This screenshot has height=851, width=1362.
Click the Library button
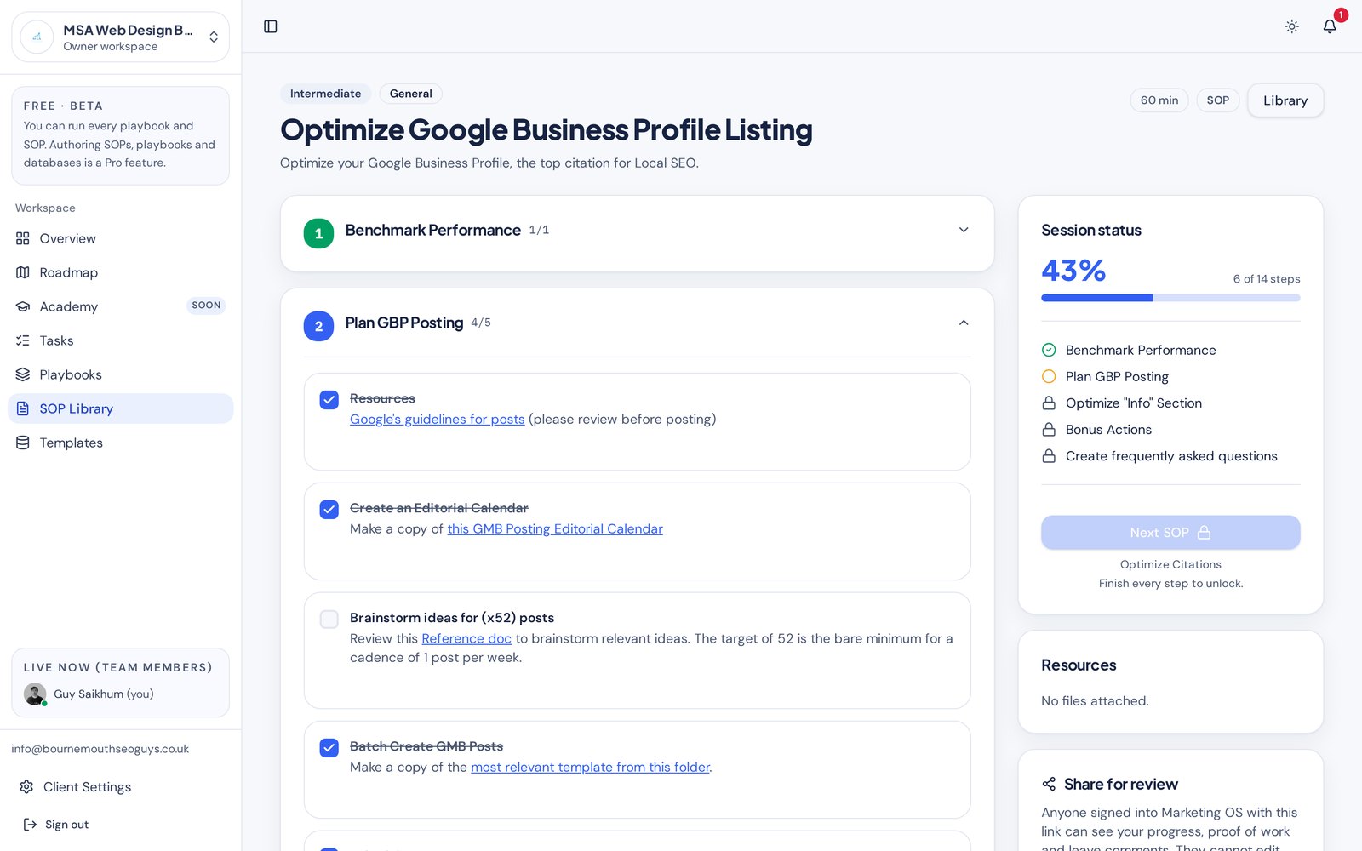(1285, 100)
